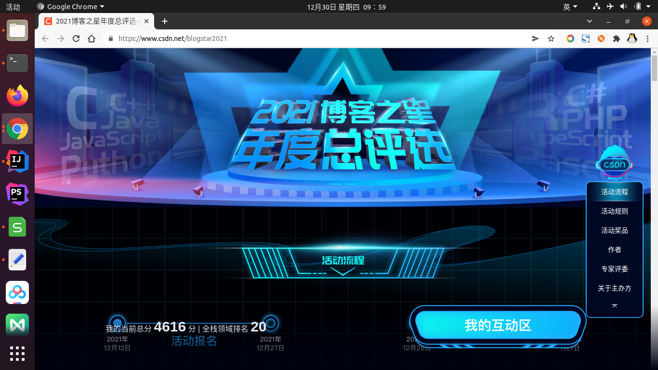The image size is (658, 370).
Task: View site security lock info
Action: click(111, 39)
